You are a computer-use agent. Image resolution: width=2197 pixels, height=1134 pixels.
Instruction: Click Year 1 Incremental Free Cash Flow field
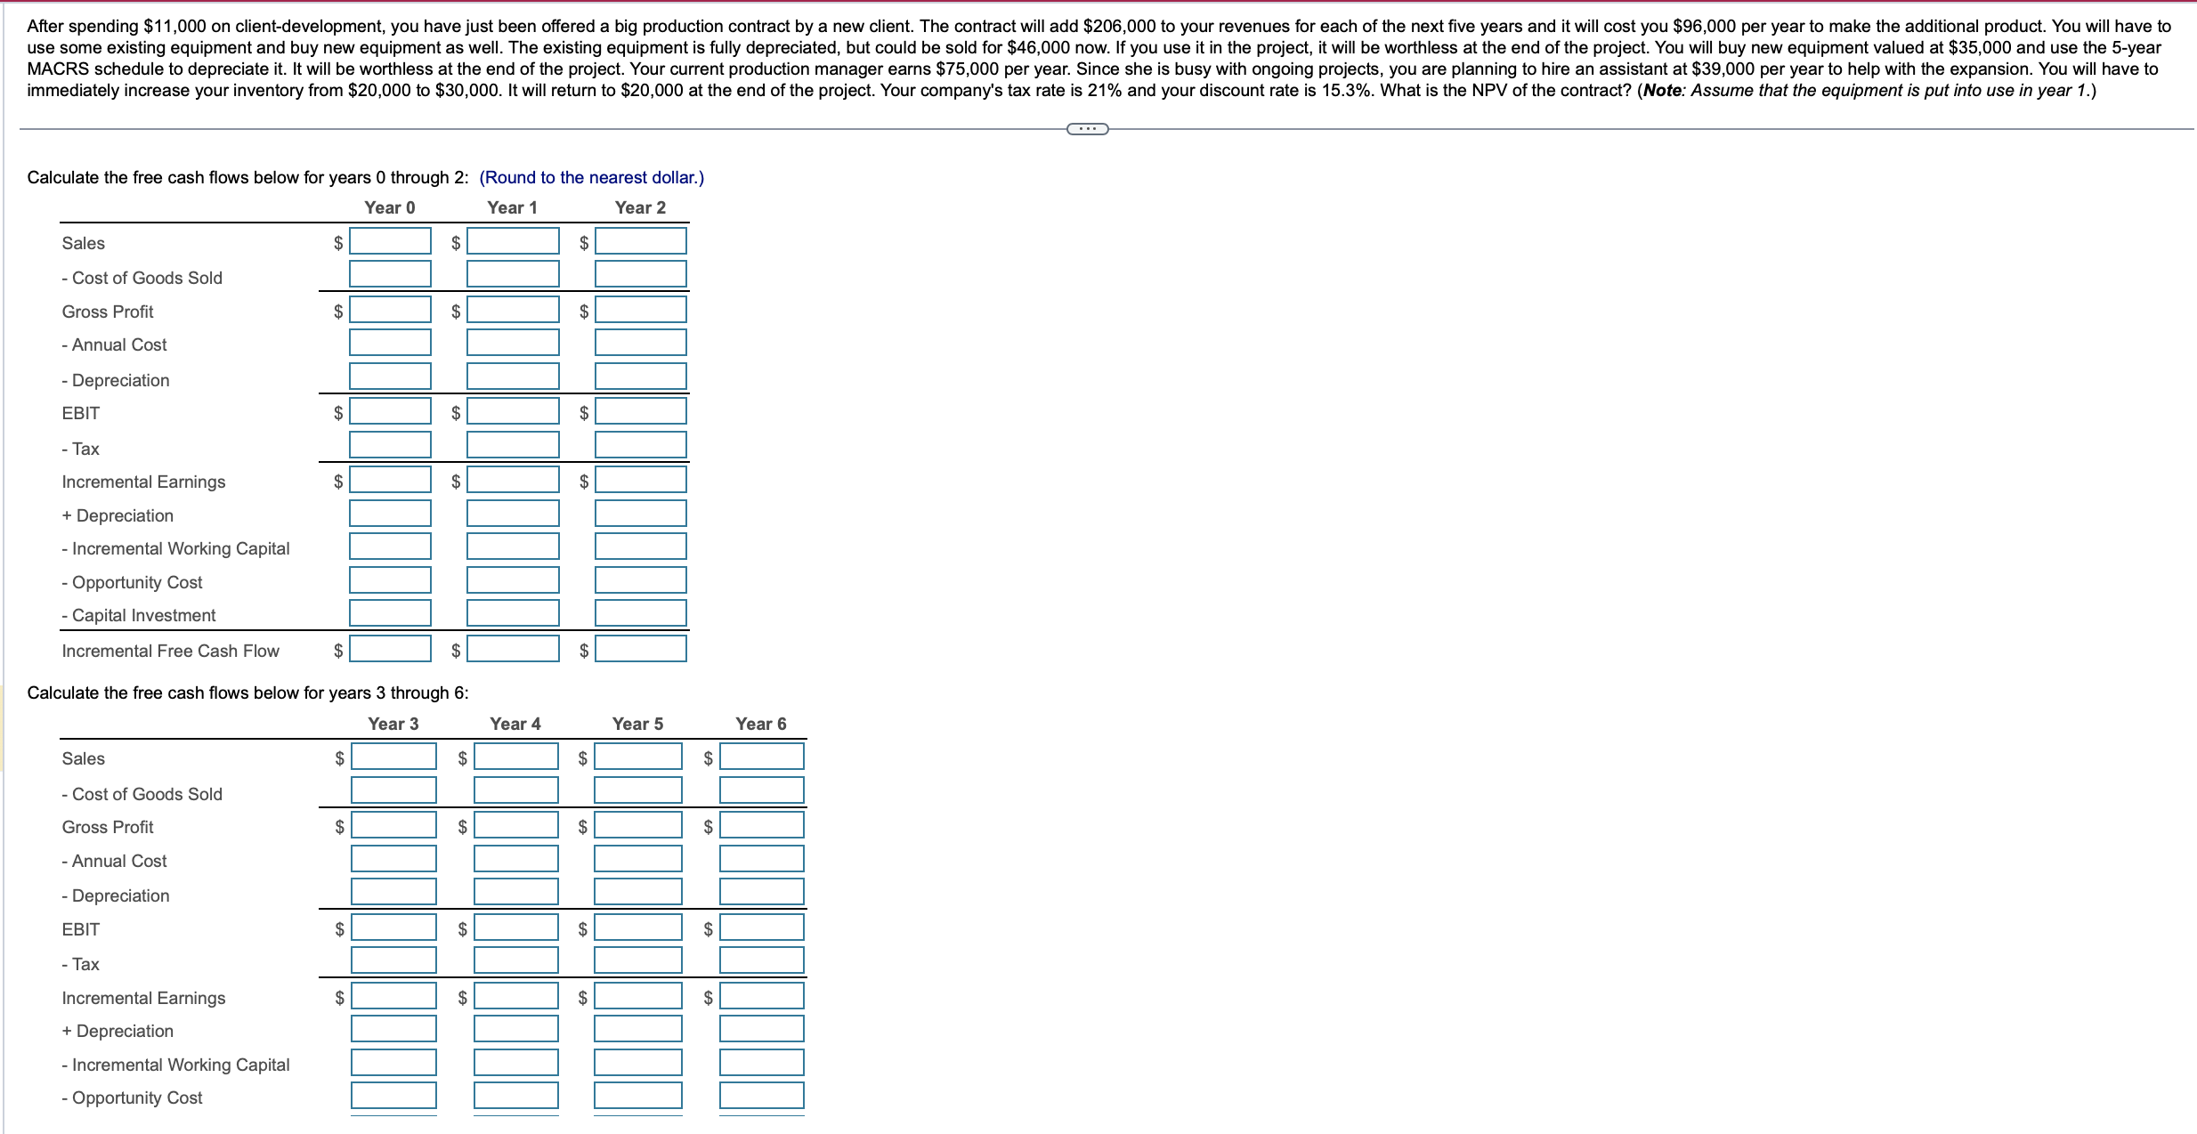(513, 649)
